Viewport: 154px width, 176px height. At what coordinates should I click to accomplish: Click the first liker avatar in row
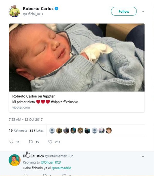tap(52, 130)
